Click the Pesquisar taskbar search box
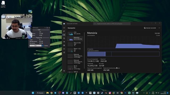Image resolution: width=170 pixels, height=95 pixels. click(40, 93)
